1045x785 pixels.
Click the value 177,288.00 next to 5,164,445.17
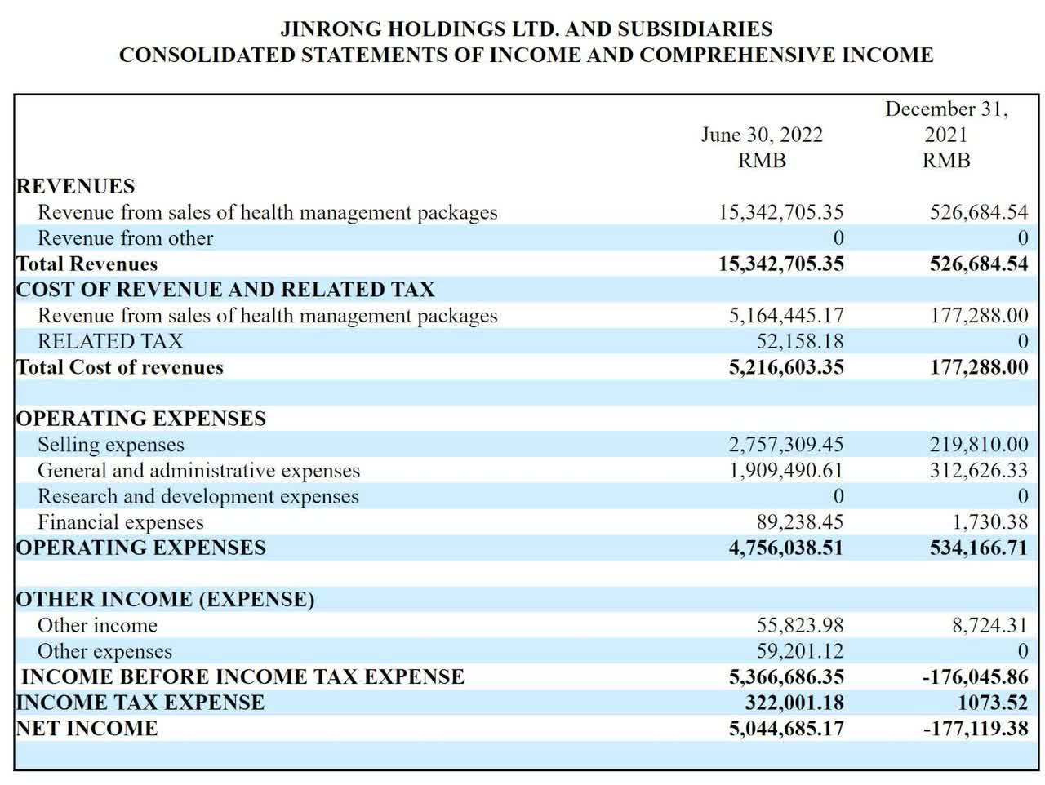(979, 316)
